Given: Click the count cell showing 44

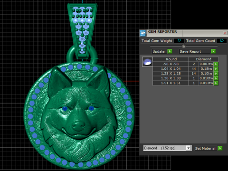Looking at the screenshot, I should (194, 69).
